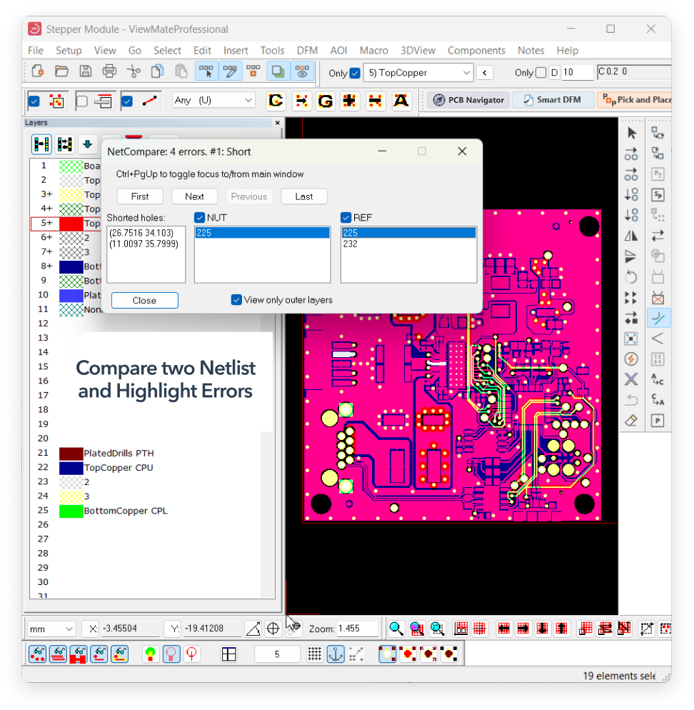Uncheck the REF checkbox
This screenshot has height=710, width=694.
click(x=346, y=218)
